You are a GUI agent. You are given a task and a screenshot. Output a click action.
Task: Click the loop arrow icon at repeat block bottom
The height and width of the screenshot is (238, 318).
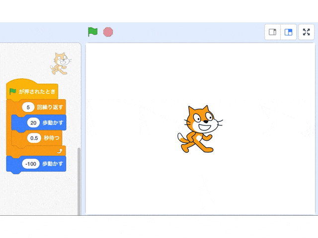click(60, 151)
